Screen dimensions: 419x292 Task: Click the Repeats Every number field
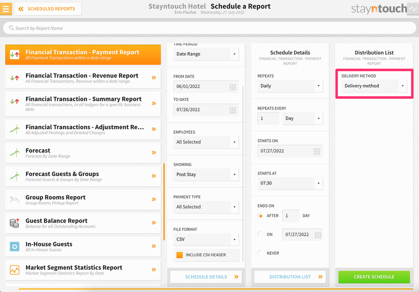268,118
